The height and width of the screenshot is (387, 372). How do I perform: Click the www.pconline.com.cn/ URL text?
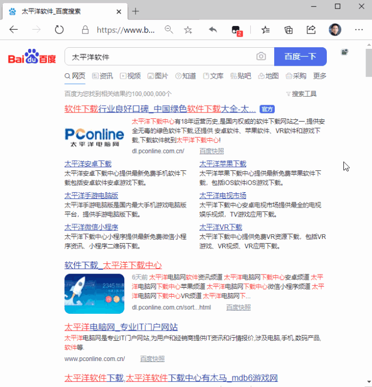(x=95, y=359)
